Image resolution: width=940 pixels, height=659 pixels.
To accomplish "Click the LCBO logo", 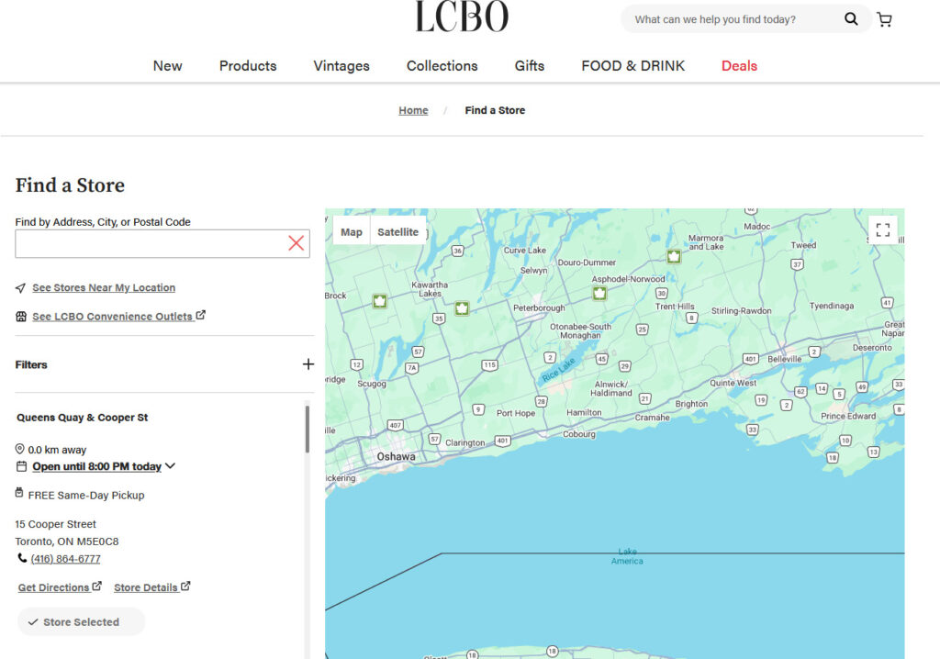I will point(463,17).
